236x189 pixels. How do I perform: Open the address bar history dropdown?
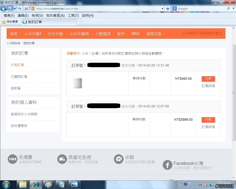pyautogui.click(x=162, y=8)
